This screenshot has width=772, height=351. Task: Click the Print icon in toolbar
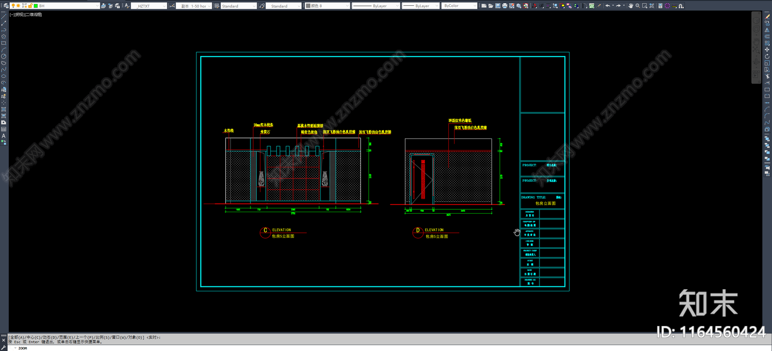[505, 6]
